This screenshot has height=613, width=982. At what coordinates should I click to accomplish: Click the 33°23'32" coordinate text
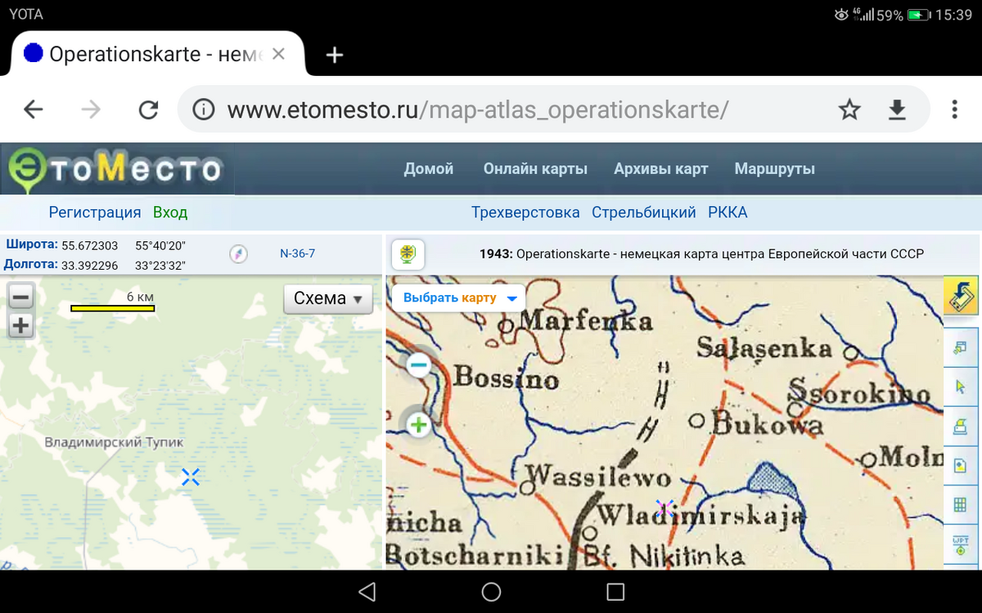coord(160,265)
